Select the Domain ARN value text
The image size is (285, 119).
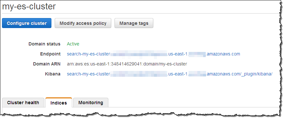[x=127, y=64]
